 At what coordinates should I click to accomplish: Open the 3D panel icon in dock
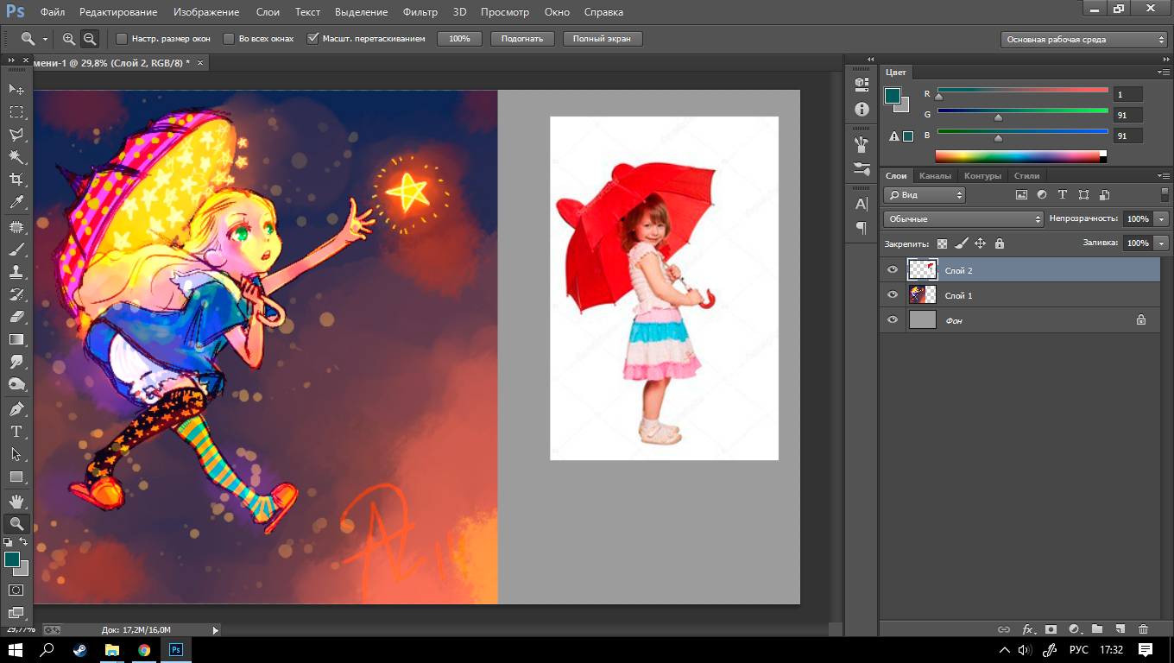tap(861, 85)
